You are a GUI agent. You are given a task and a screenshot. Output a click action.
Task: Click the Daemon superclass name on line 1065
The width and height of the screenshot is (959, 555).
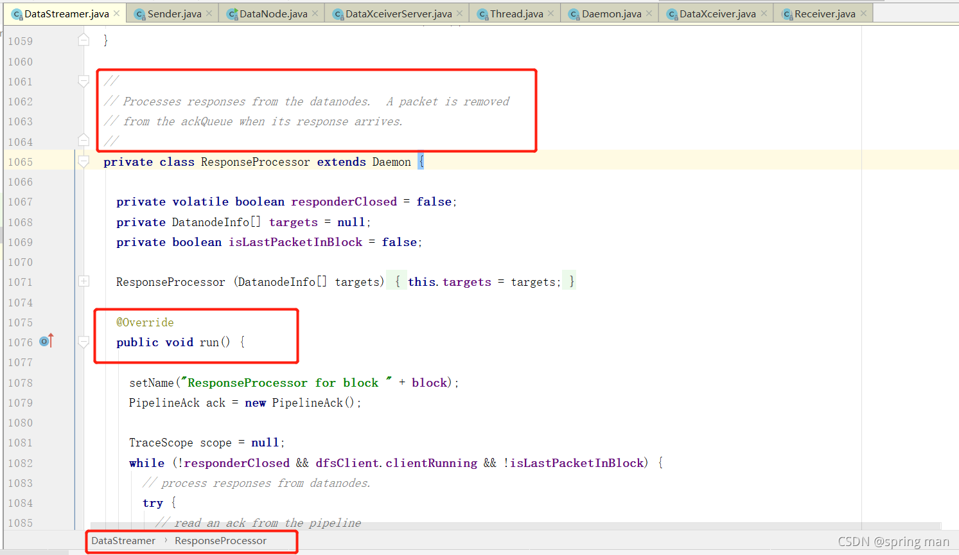coord(391,162)
